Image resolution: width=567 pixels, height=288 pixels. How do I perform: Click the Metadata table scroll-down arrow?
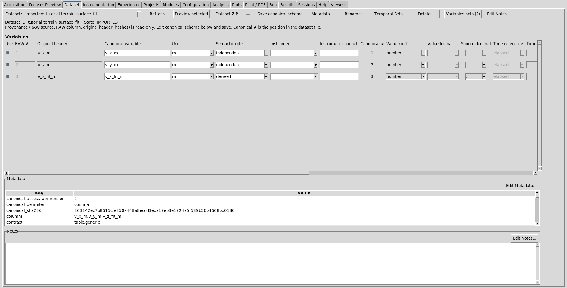[537, 224]
